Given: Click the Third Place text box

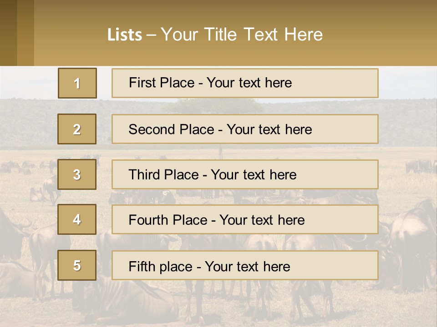Looking at the screenshot, I should 245,174.
